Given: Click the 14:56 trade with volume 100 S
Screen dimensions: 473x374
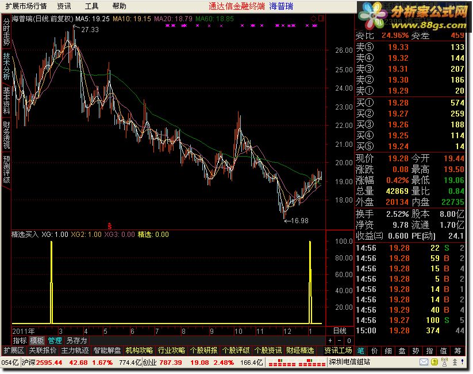Looking at the screenshot, I should tap(410, 321).
